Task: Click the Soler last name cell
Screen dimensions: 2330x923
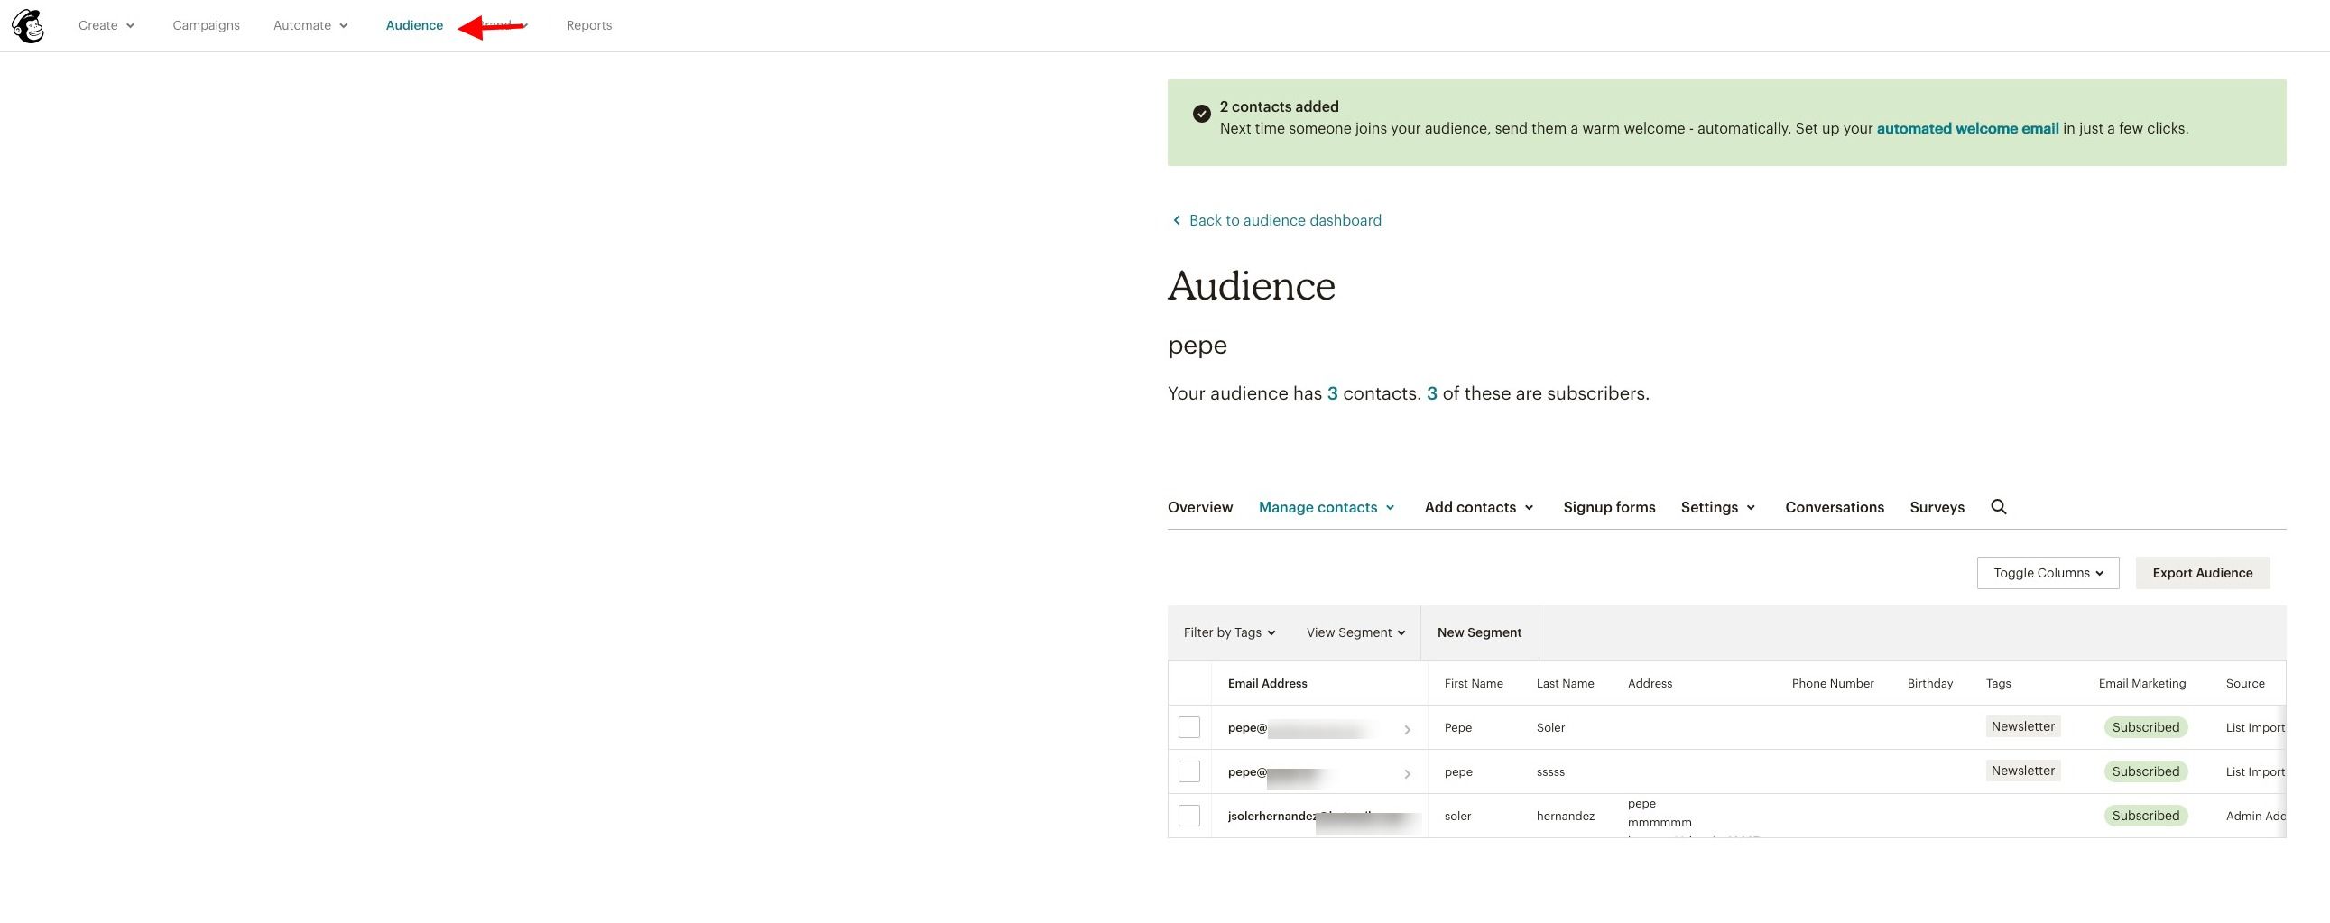Action: [1550, 728]
